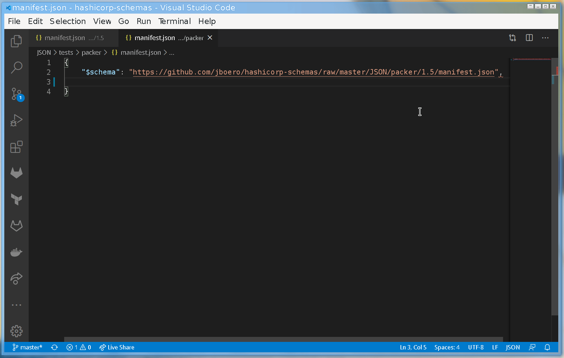Place the cursor on empty line 3
The image size is (564, 358).
point(287,82)
